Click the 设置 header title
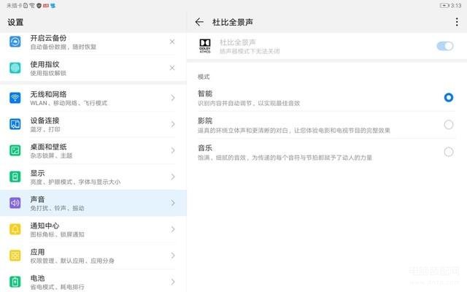 [x=15, y=22]
